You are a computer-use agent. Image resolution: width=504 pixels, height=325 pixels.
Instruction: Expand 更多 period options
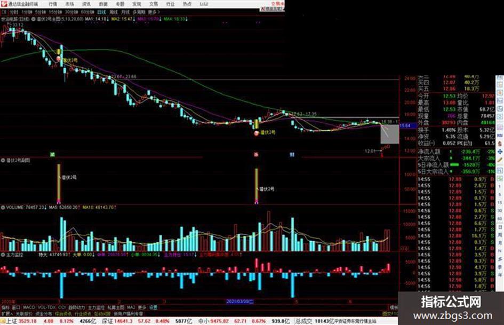coord(154,12)
